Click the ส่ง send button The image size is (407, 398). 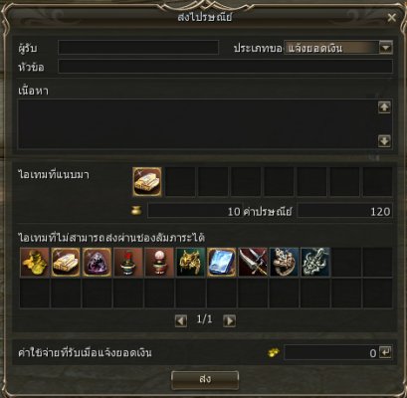click(205, 380)
